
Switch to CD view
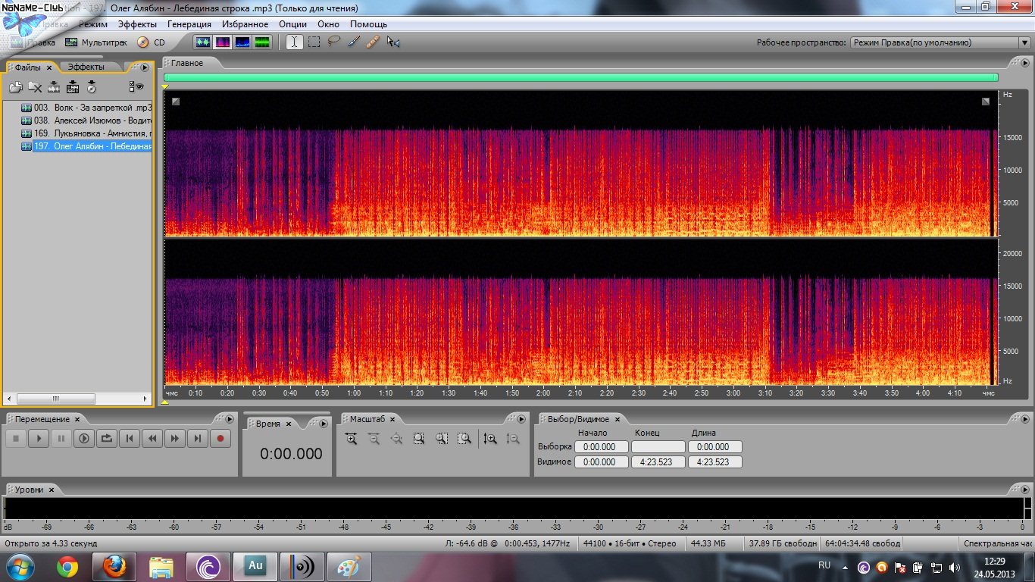(151, 42)
